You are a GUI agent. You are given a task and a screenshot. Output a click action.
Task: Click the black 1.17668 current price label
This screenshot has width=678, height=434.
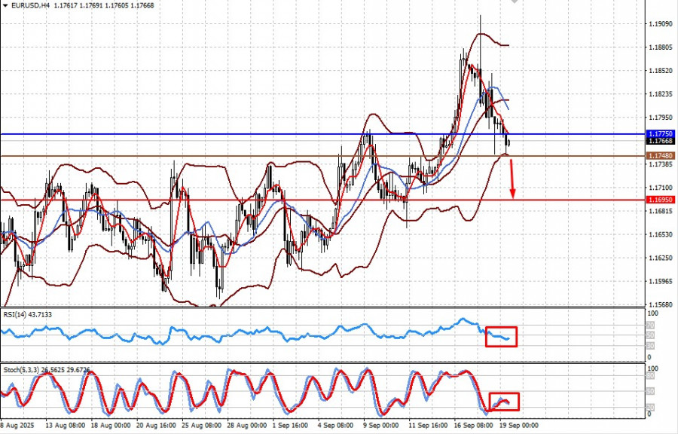point(661,141)
